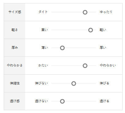
Task: Select the 透け感 slider circle
Action: point(62,101)
